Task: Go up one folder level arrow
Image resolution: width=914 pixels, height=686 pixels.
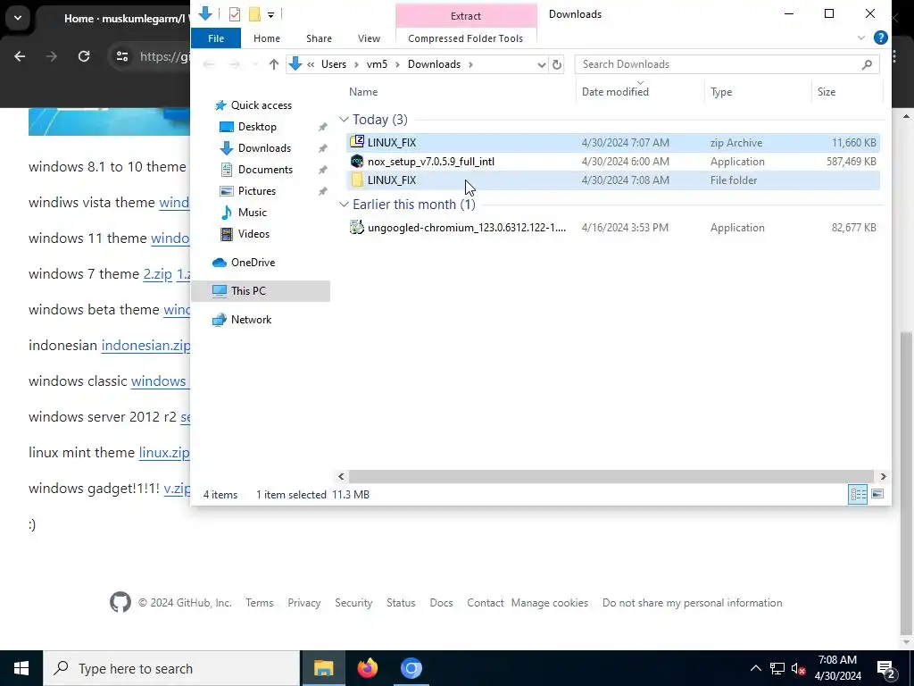Action: [273, 64]
